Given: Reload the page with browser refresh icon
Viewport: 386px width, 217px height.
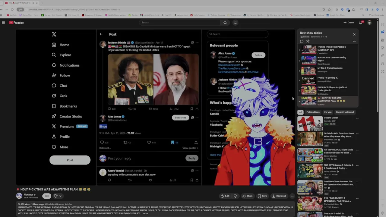Looking at the screenshot, I should (12, 10).
